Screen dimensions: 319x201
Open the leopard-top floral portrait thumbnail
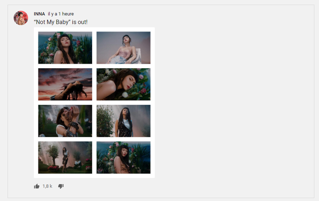[x=65, y=48]
